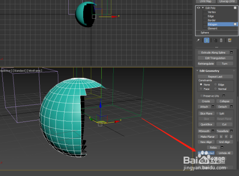
Task: Click Make Unique icon in modifier toolbar
Action: tap(215, 40)
